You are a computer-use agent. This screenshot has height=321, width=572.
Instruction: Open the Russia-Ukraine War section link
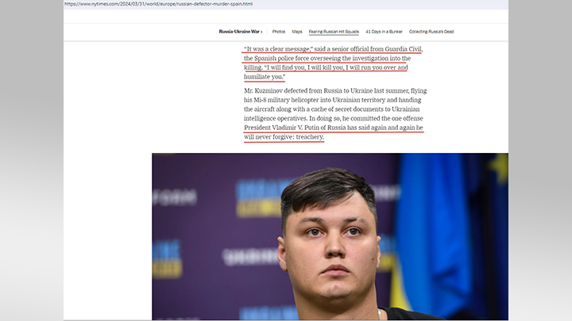point(239,32)
